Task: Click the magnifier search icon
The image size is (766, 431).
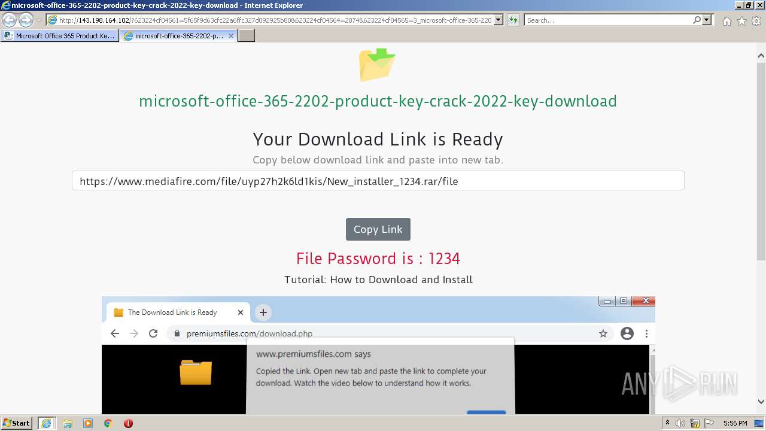Action: [697, 20]
